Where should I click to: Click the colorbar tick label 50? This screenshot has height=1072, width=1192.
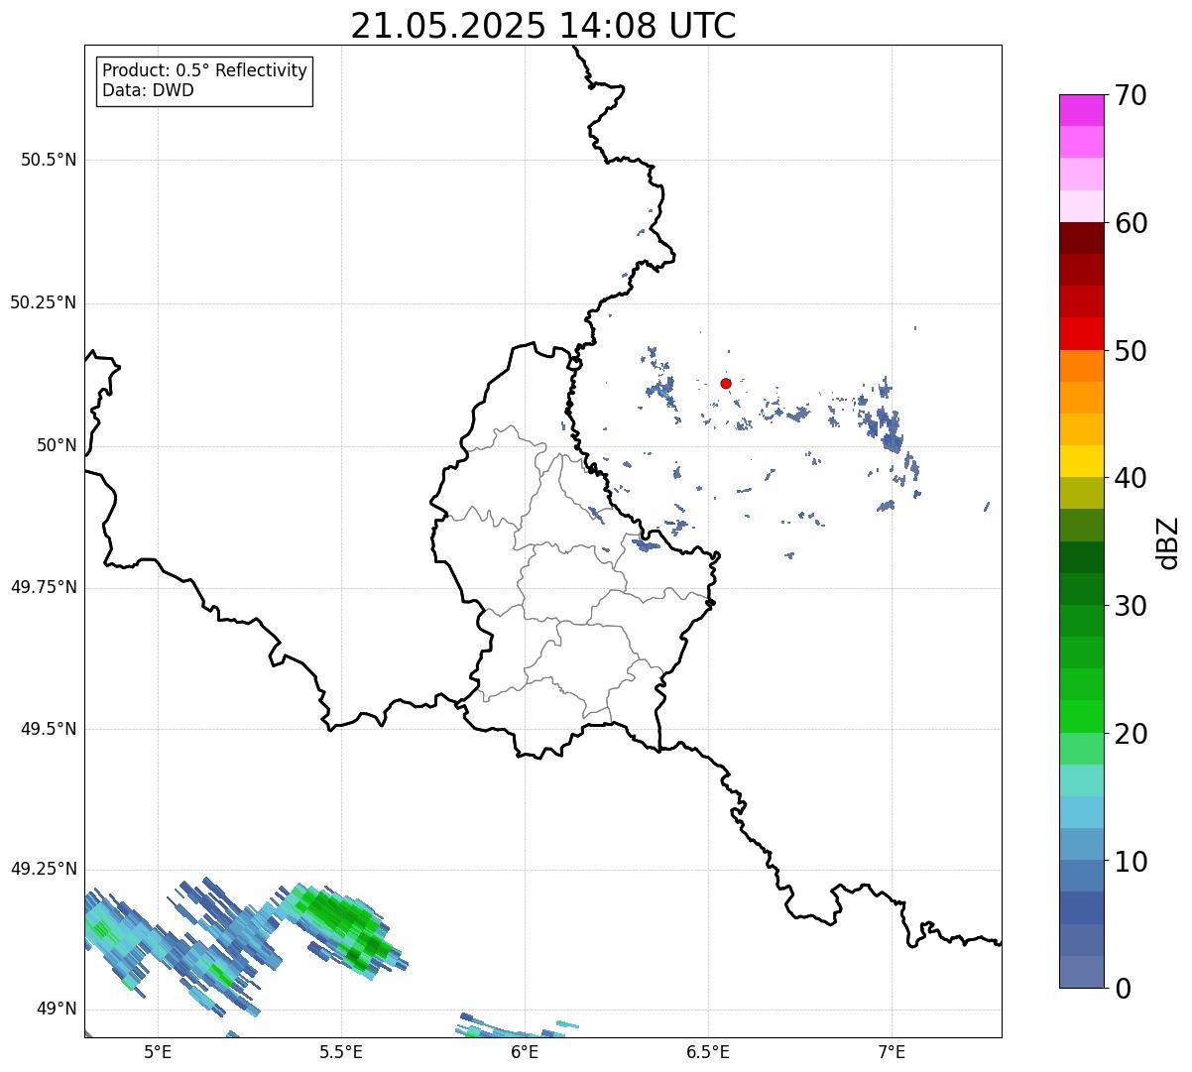(1131, 351)
